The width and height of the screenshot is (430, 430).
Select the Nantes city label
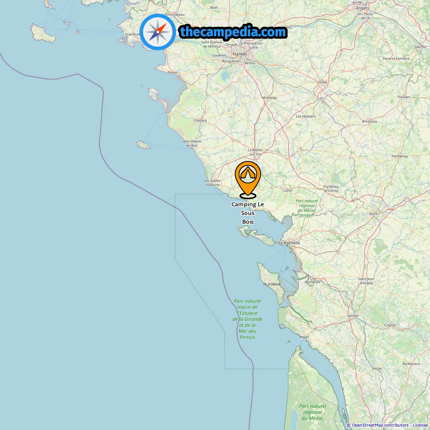click(x=240, y=54)
